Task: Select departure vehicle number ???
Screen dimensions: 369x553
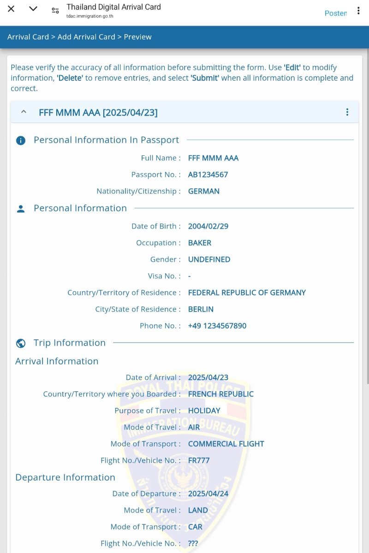Action: click(x=193, y=543)
